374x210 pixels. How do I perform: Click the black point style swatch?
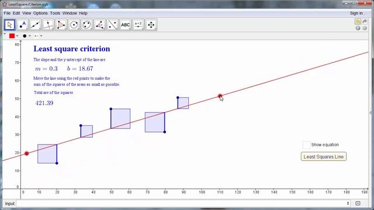point(25,36)
